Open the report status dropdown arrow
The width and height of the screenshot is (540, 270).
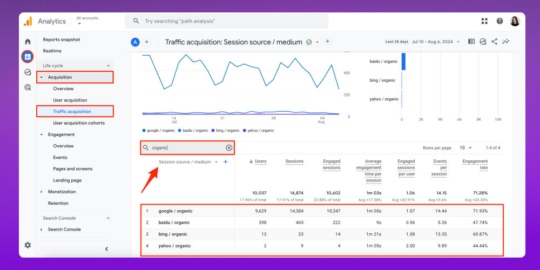[x=317, y=42]
